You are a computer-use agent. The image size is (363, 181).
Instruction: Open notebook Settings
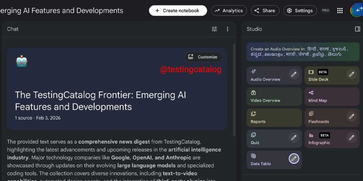pos(300,11)
